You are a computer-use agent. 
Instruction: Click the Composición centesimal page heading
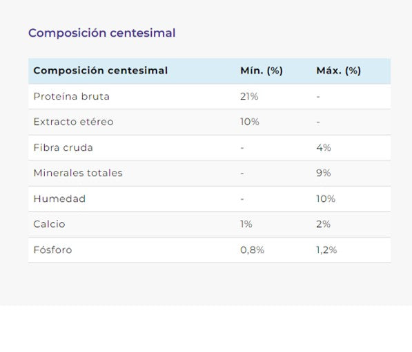click(101, 33)
